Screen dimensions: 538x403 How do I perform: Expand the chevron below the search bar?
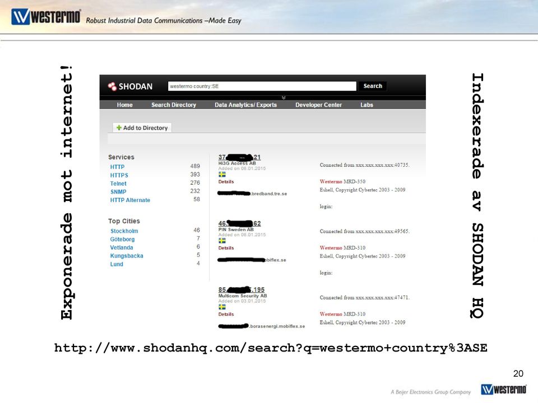coord(284,97)
